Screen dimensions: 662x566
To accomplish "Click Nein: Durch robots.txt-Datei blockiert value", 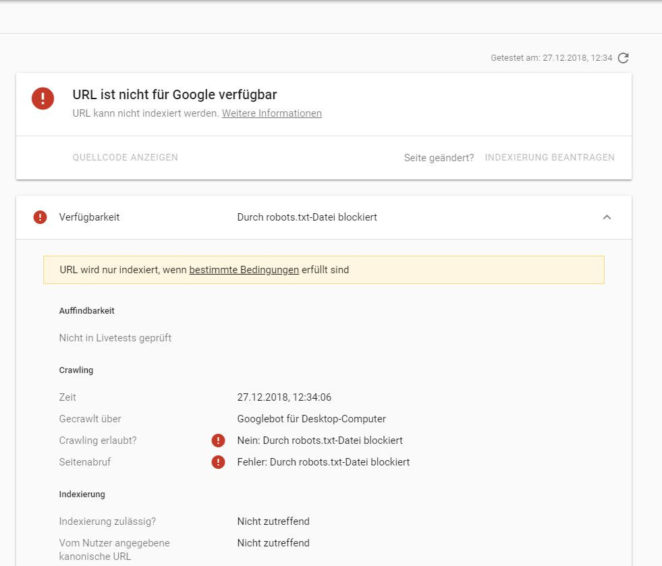I will 320,441.
